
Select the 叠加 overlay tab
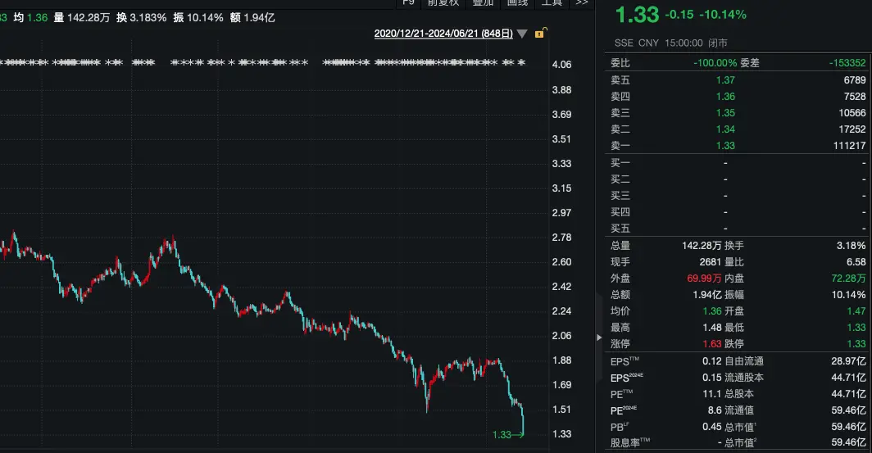point(483,3)
